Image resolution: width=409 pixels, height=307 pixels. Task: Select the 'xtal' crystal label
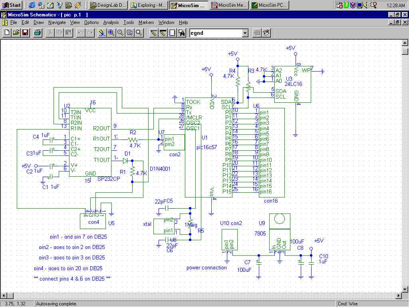pyautogui.click(x=147, y=224)
